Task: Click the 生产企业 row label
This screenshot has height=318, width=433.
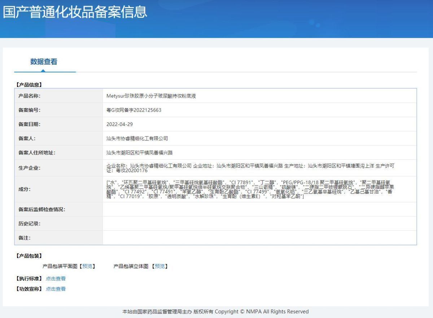Action: click(29, 168)
